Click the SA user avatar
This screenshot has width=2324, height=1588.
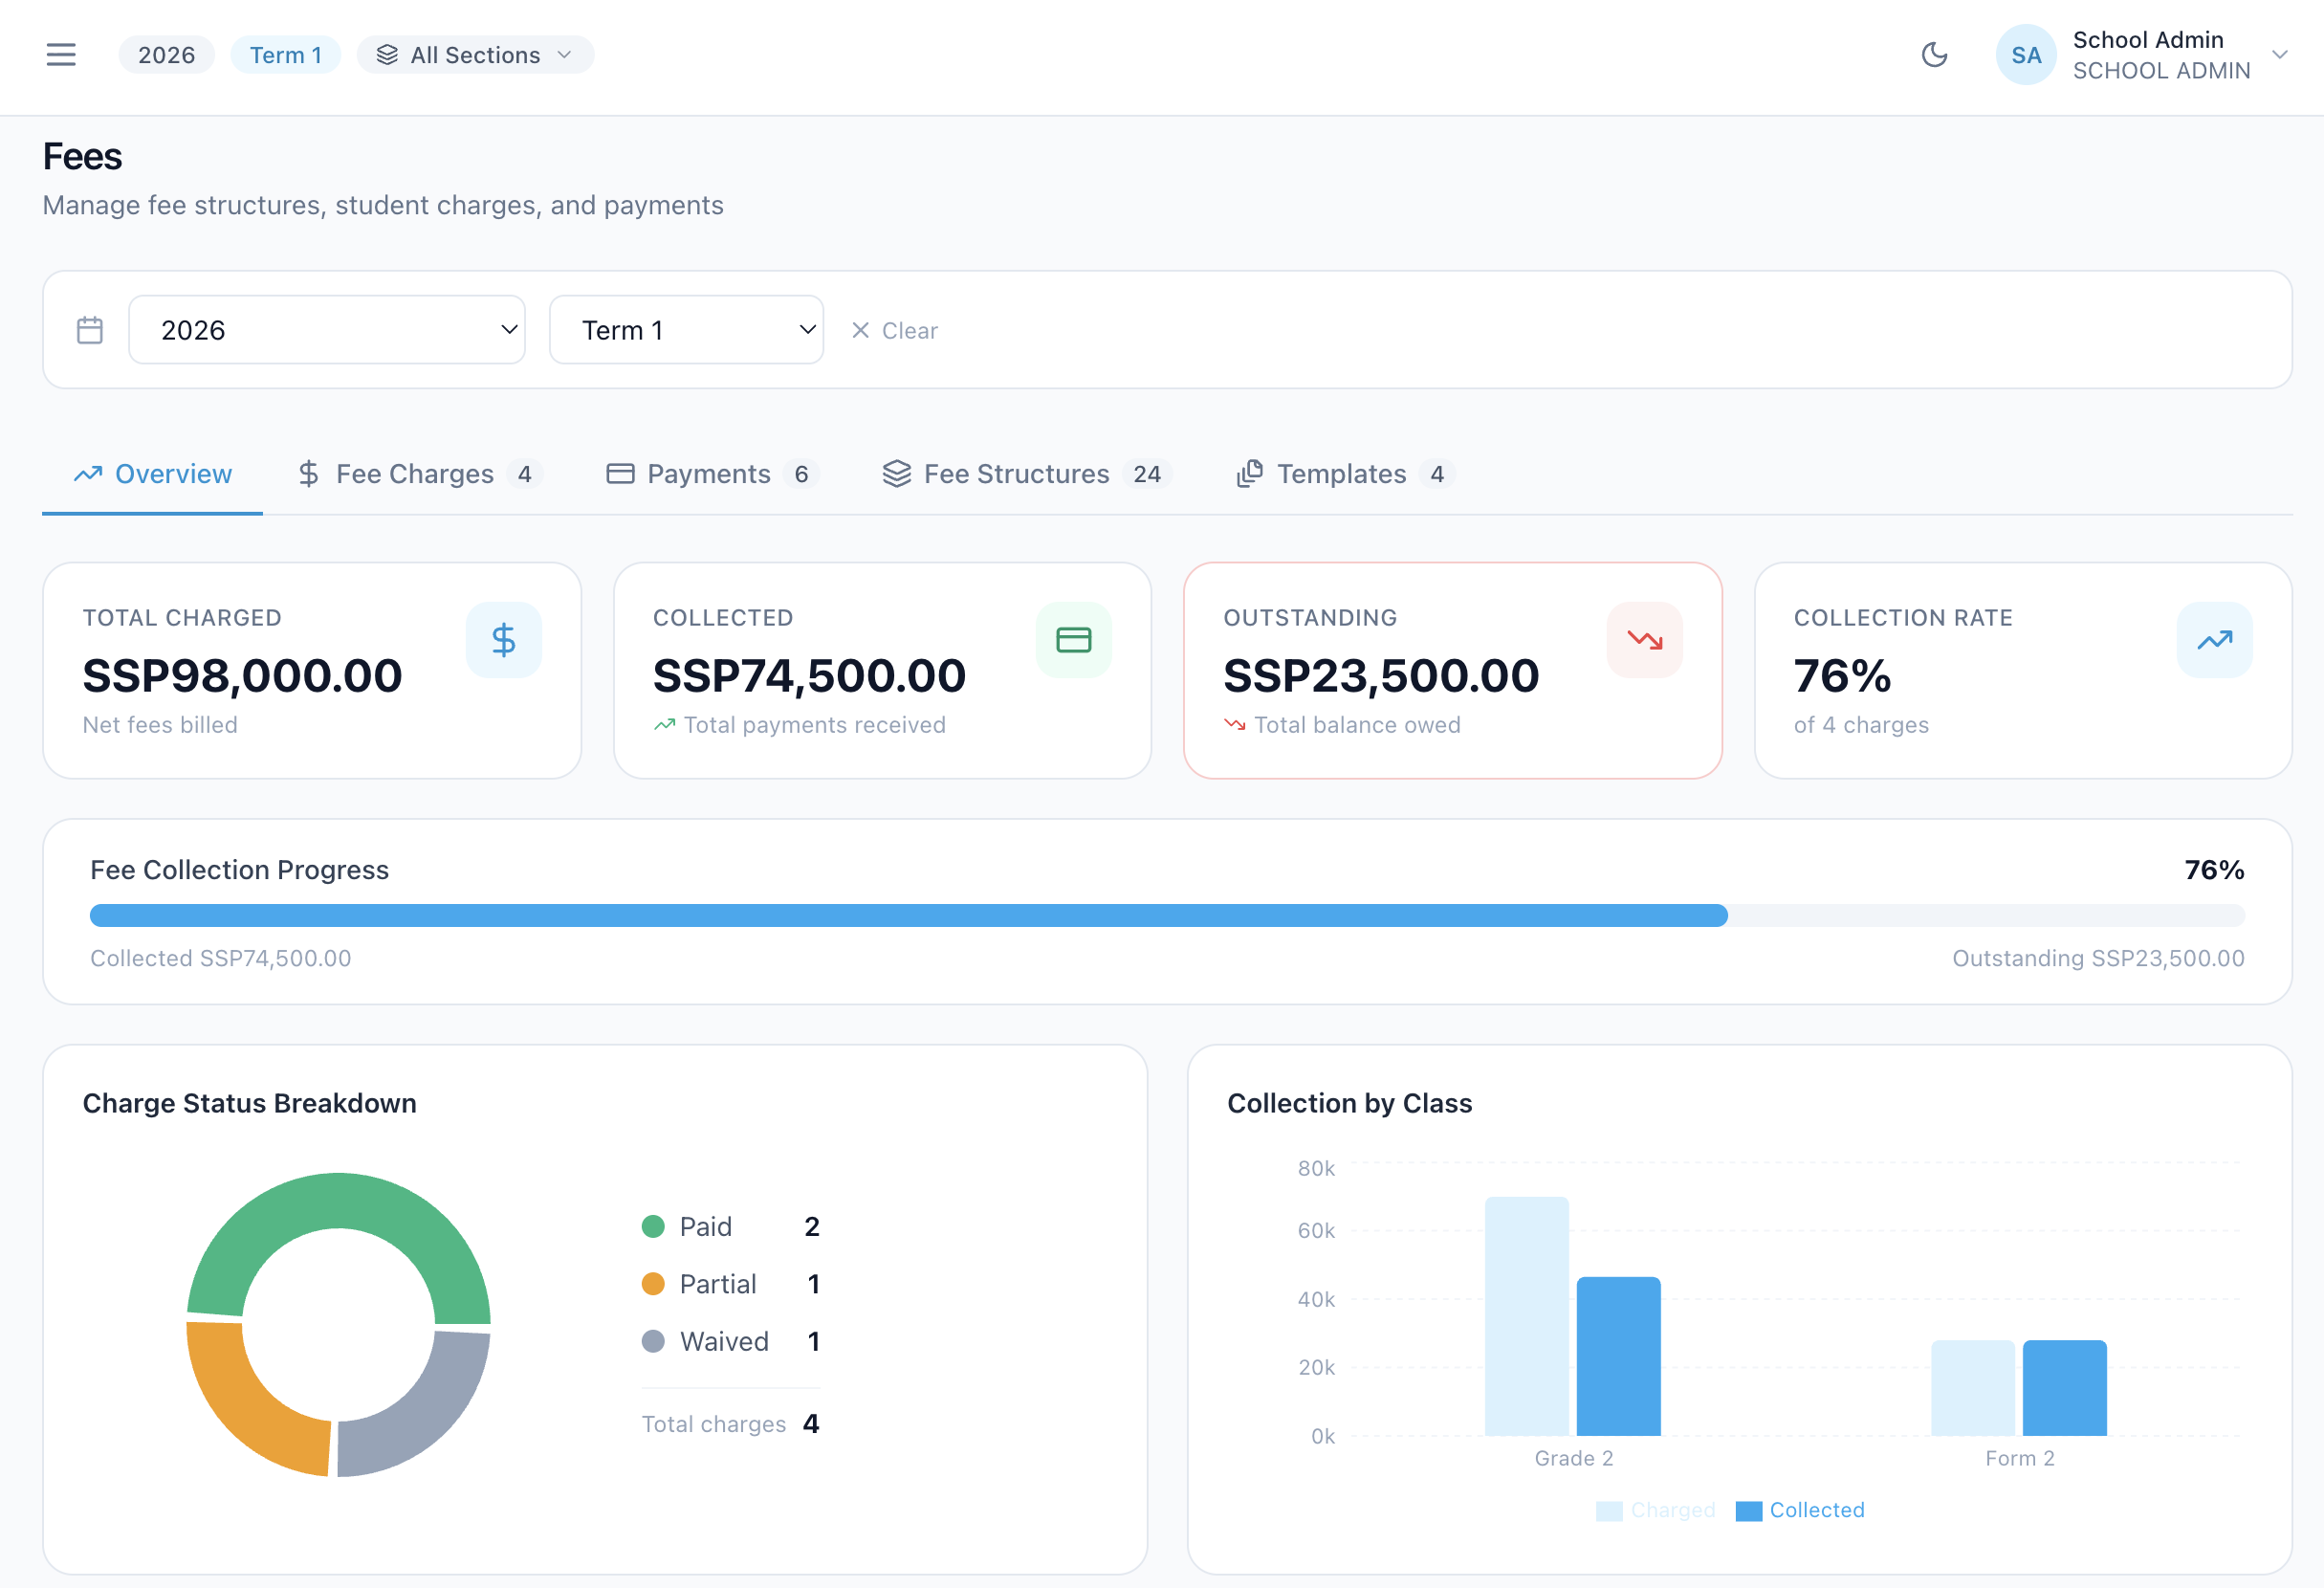point(2025,55)
